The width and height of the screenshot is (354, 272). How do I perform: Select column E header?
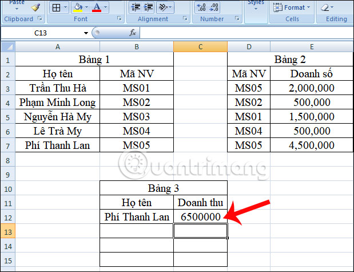point(312,47)
